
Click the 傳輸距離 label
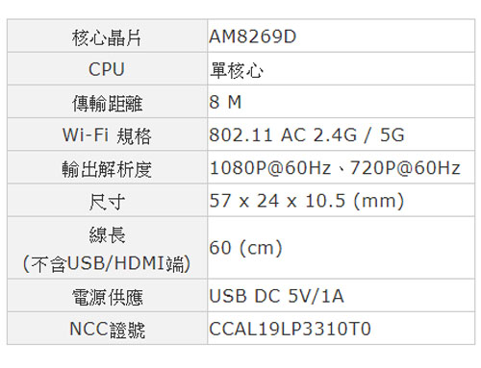click(107, 103)
